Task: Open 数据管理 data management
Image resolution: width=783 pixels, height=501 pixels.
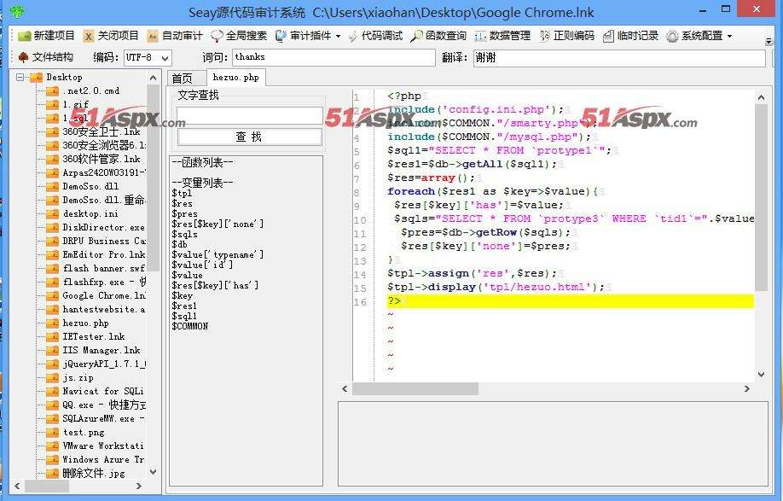Action: (502, 36)
